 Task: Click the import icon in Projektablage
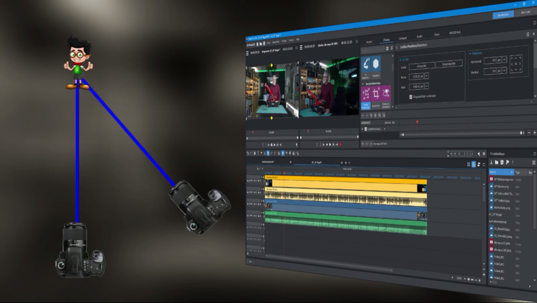pyautogui.click(x=491, y=163)
